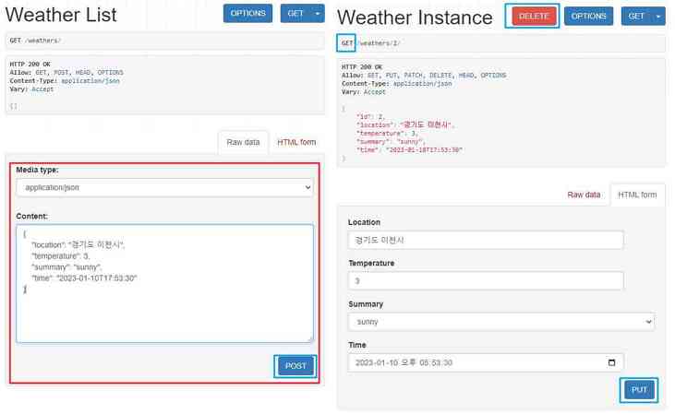The height and width of the screenshot is (414, 675).
Task: Switch to Raw data tab in Weather List
Action: 243,142
